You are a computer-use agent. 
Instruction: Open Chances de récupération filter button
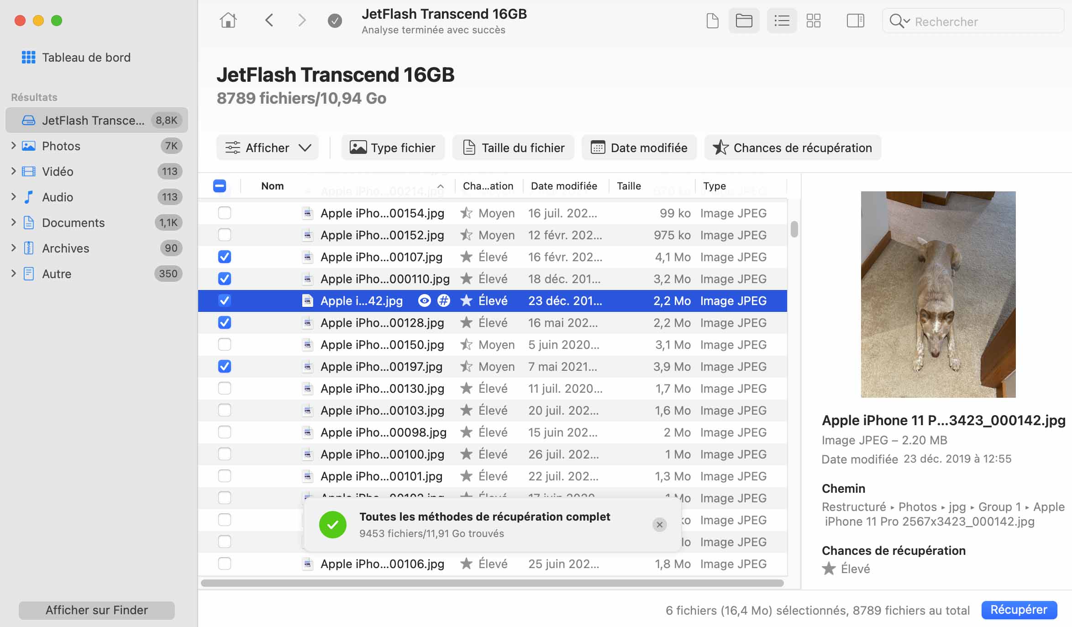793,148
